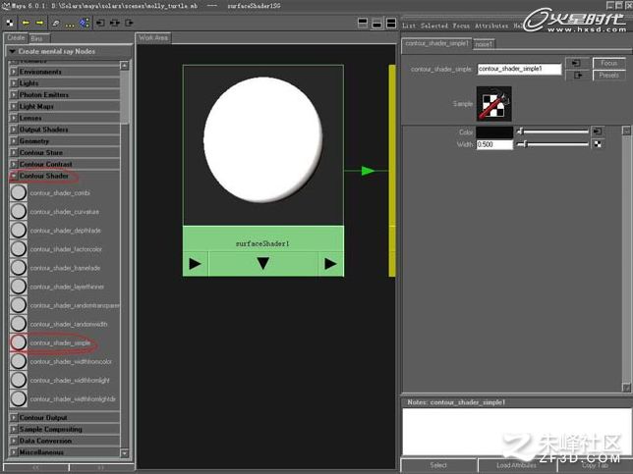Screen dimensions: 633x474
Task: Expand the Data Conversion category
Action: coord(14,441)
